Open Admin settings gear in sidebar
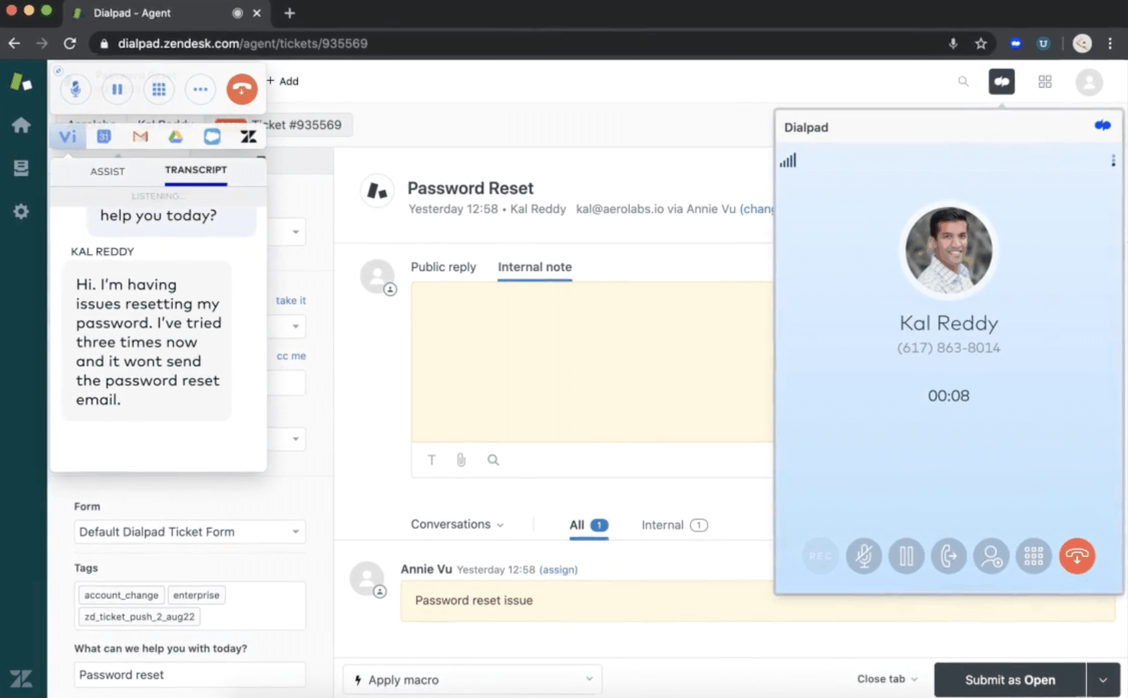 coord(21,212)
